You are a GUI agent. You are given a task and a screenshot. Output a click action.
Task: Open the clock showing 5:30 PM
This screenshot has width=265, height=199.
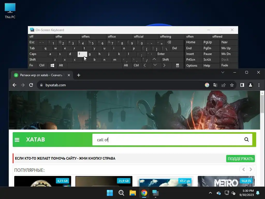(x=247, y=193)
